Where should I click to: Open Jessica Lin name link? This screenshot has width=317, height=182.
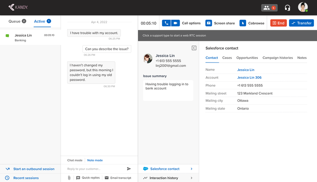(x=246, y=70)
